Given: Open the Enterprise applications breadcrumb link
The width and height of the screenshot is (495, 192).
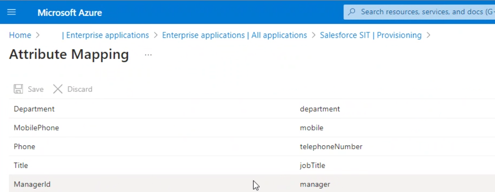Looking at the screenshot, I should [x=107, y=35].
